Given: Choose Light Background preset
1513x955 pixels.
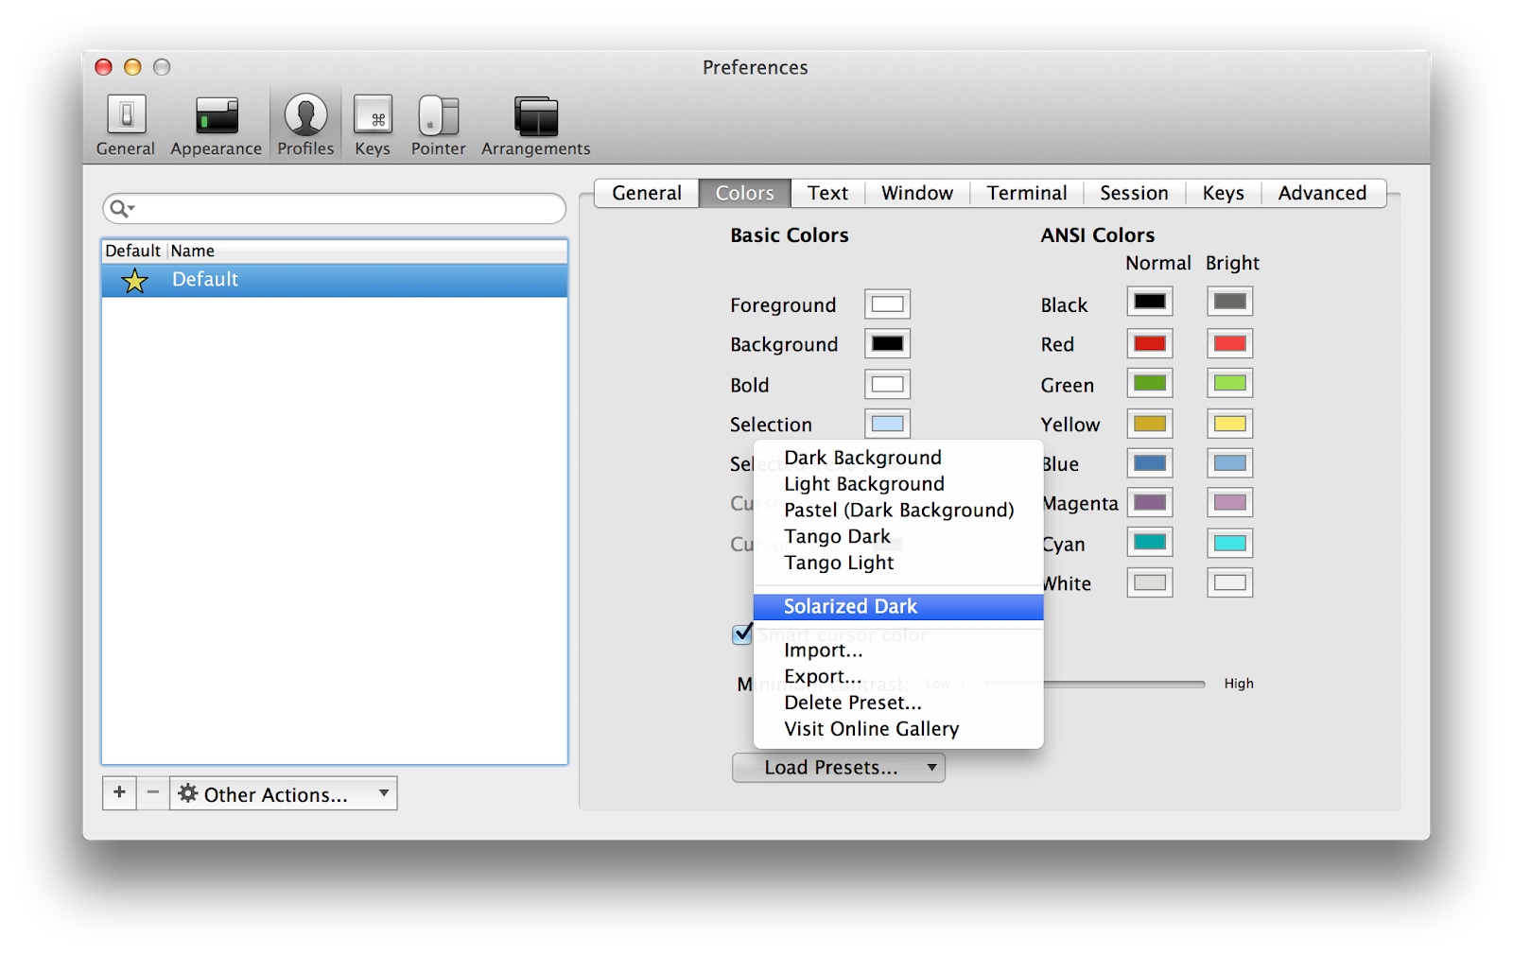Looking at the screenshot, I should coord(898,484).
